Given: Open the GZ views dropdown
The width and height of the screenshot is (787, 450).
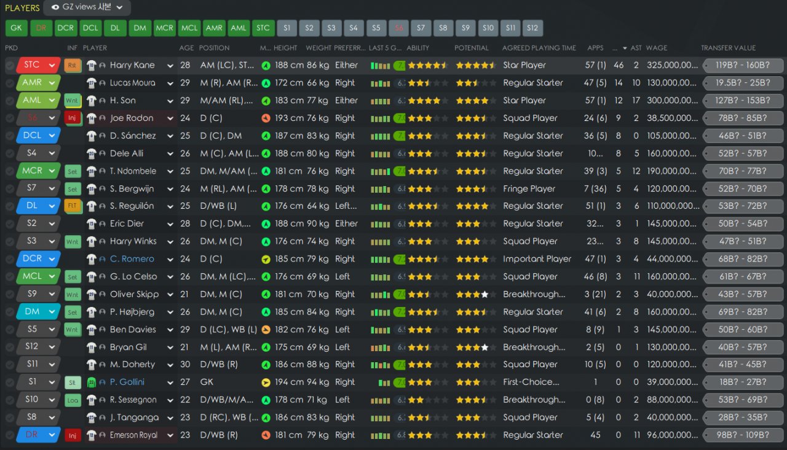Looking at the screenshot, I should pos(87,8).
